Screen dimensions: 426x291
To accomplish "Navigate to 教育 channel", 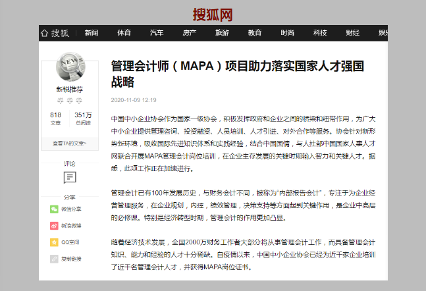I will point(255,33).
